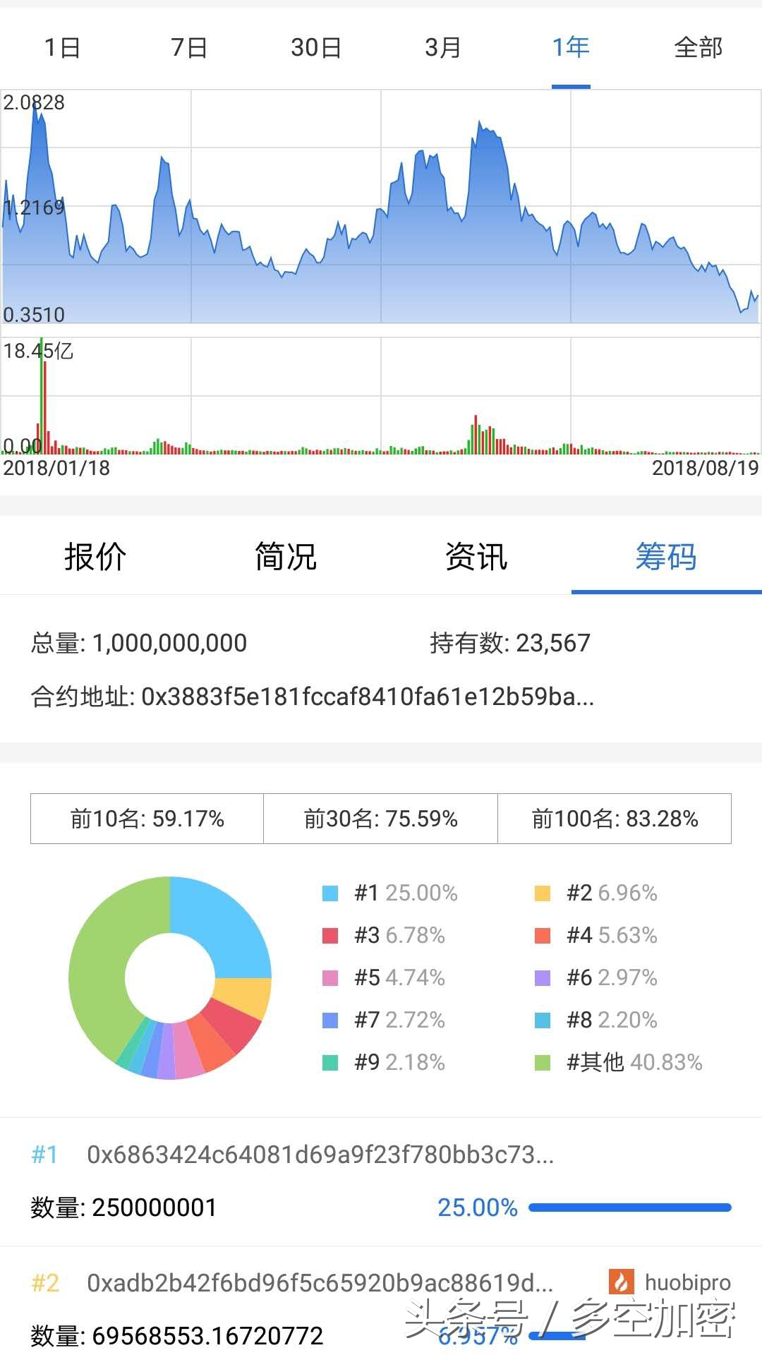Image resolution: width=762 pixels, height=1355 pixels.
Task: Click the volume bar chart
Action: 381,395
